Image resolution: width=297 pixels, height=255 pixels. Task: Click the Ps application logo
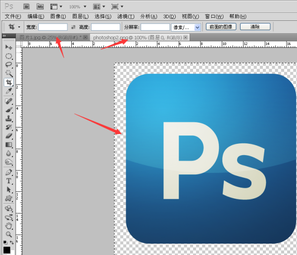tap(9, 6)
